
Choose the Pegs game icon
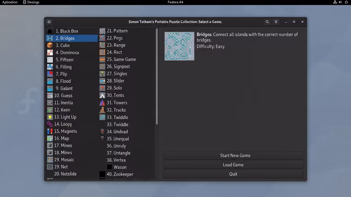coord(102,38)
